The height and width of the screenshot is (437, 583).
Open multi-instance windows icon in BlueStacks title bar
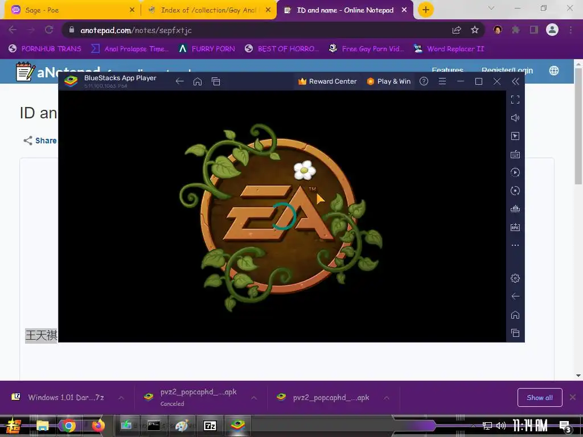click(216, 81)
